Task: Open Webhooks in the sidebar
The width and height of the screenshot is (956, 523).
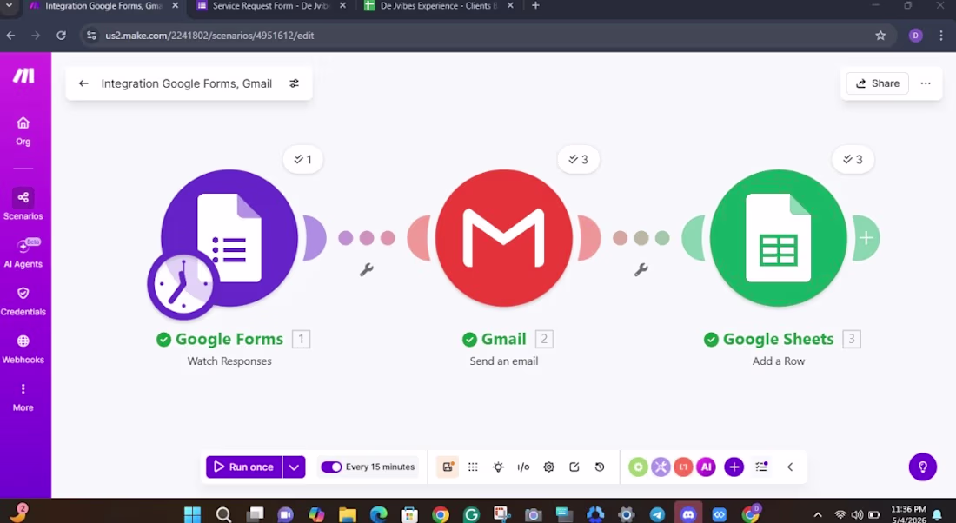Action: tap(23, 349)
